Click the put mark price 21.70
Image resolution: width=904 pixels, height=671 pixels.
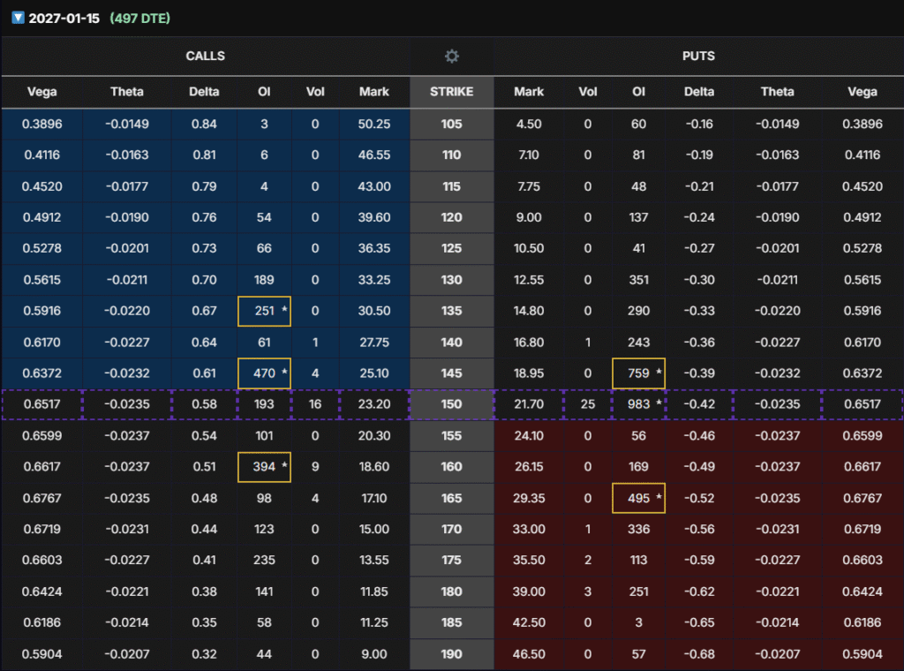point(529,404)
